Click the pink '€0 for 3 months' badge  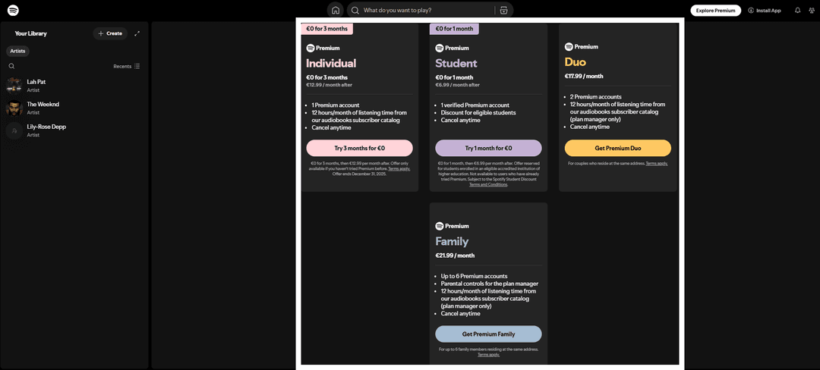click(x=326, y=29)
